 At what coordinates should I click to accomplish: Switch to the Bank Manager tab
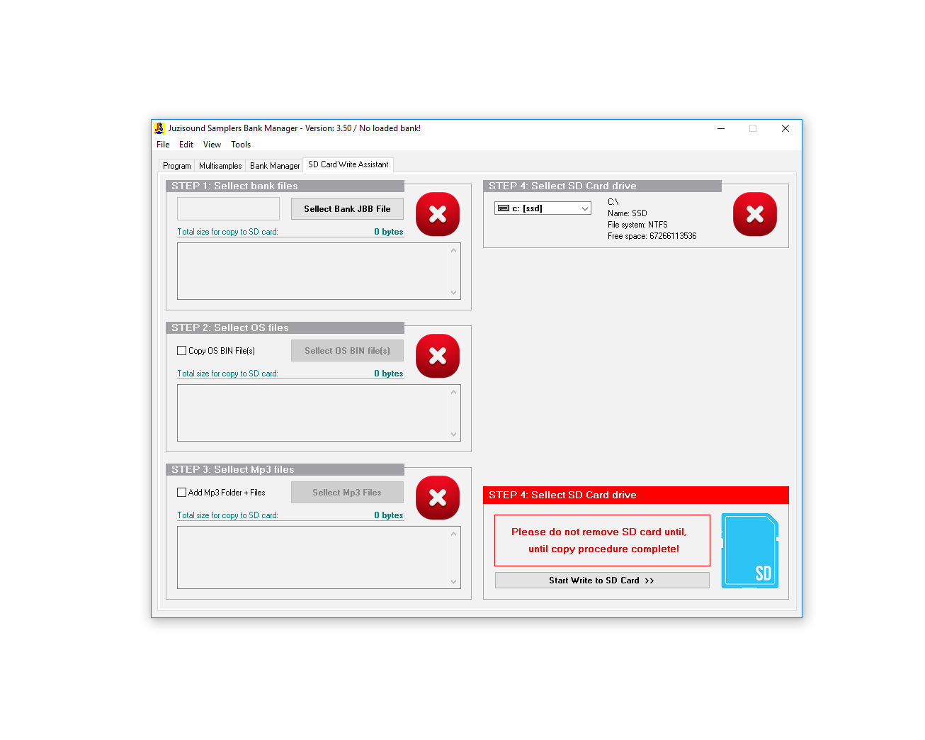coord(275,166)
